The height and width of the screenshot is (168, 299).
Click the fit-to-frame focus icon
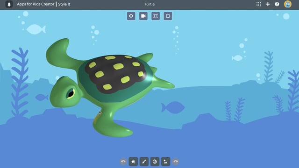coord(156,16)
